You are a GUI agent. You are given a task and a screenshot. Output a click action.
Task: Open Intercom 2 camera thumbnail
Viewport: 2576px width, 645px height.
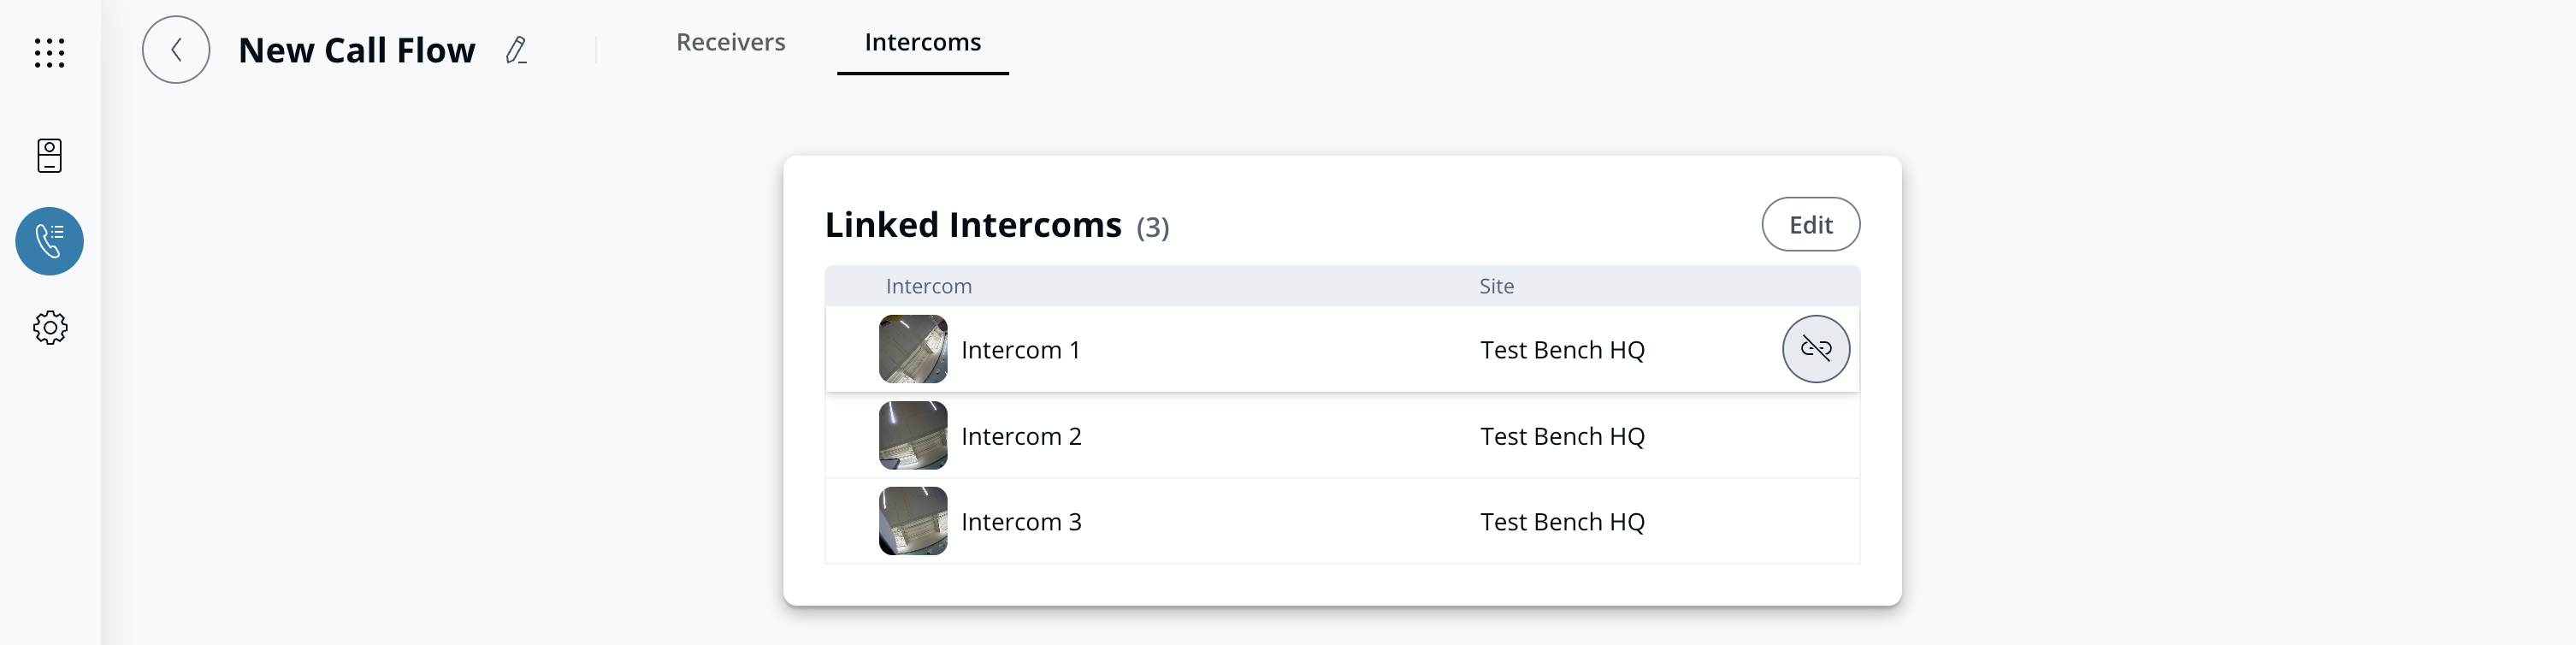click(912, 435)
